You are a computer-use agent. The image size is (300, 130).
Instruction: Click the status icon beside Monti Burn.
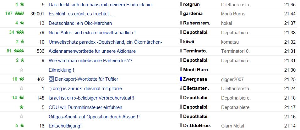point(181,69)
